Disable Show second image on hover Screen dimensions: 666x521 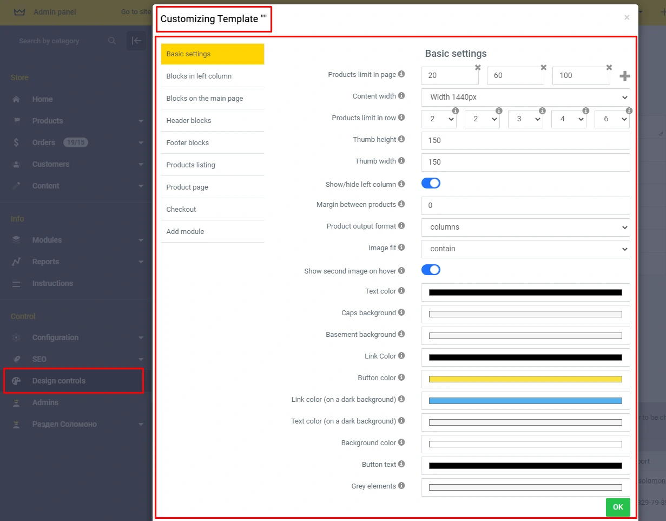coord(431,270)
